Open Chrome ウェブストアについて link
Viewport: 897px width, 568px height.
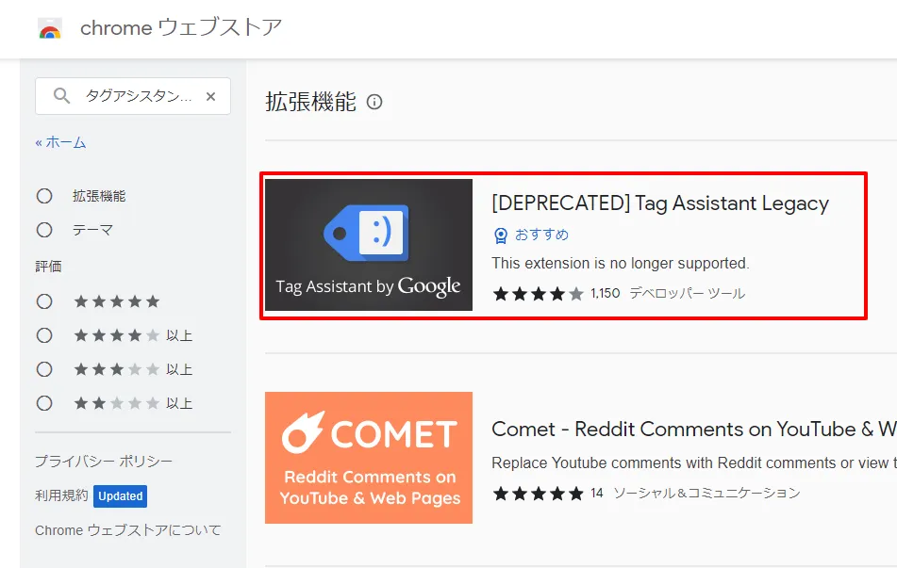[128, 530]
